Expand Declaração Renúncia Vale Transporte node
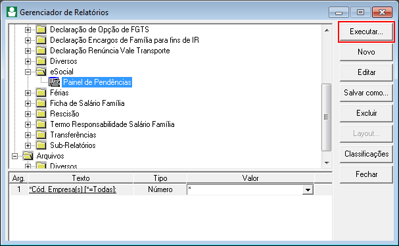 coord(28,51)
